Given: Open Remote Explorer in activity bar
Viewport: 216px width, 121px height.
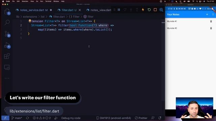Looking at the screenshot, I should [7, 67].
